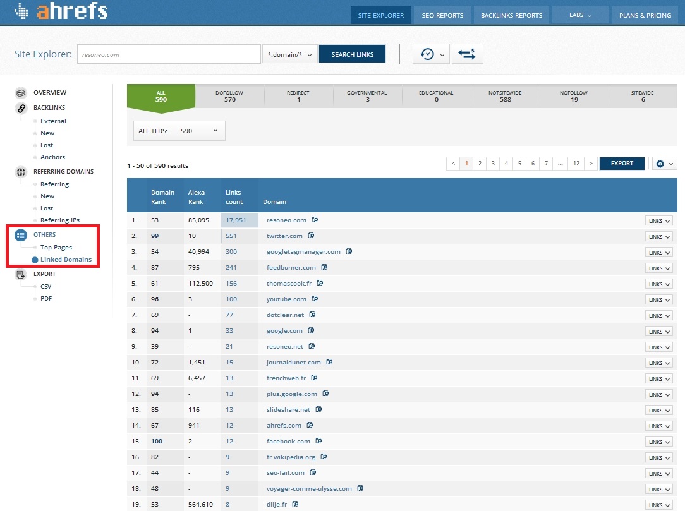Open the external icon beside dotclear.net
The width and height of the screenshot is (685, 511).
pyautogui.click(x=312, y=315)
